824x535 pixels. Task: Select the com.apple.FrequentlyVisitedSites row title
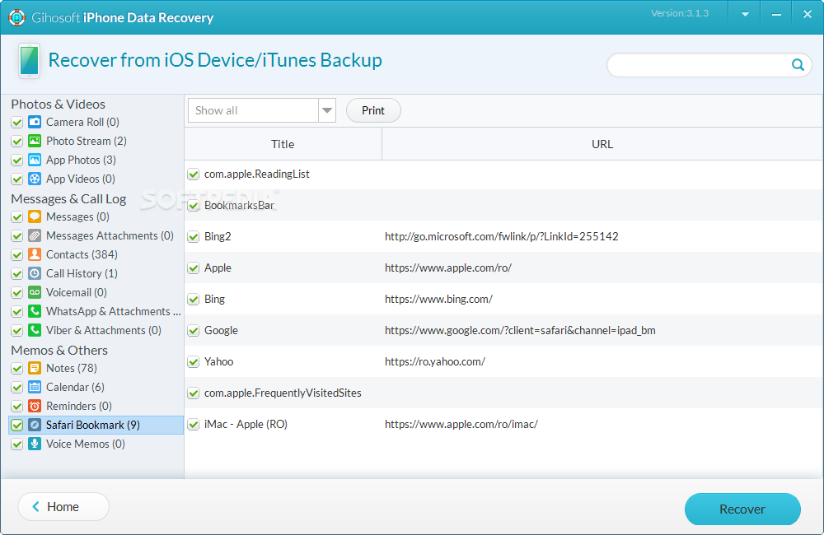[283, 393]
